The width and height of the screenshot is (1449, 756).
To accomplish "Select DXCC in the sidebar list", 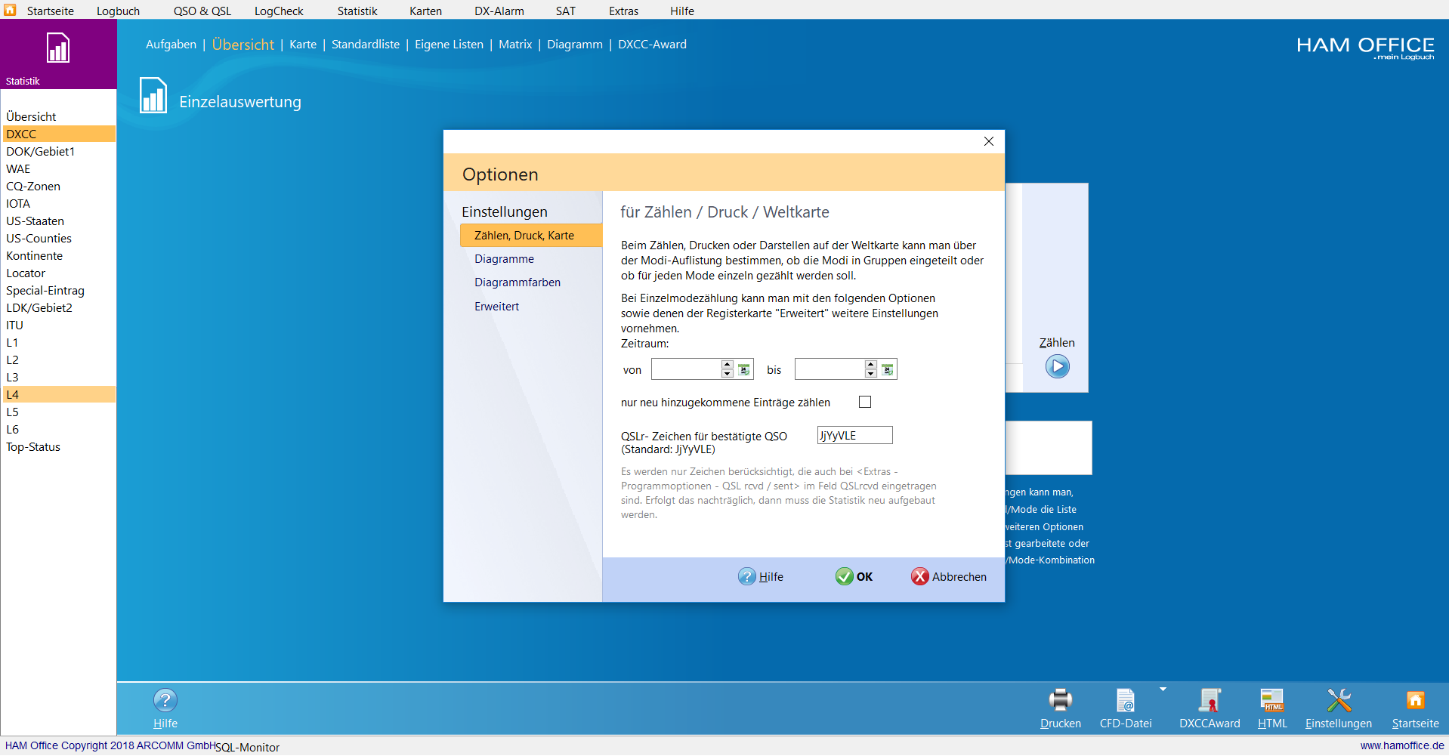I will pos(59,134).
